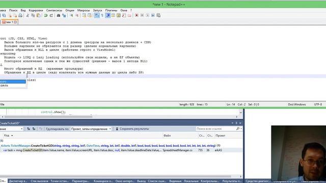Open the Плагины menu
326x183 pixels.
[x=111, y=10]
